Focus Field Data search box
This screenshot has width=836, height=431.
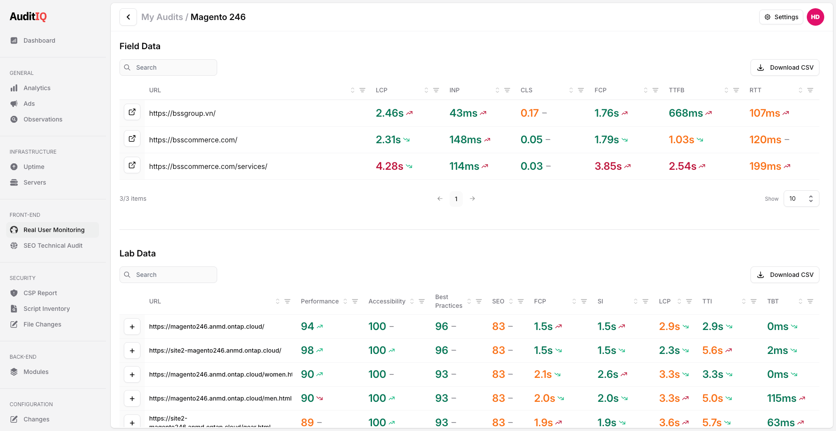pos(168,67)
